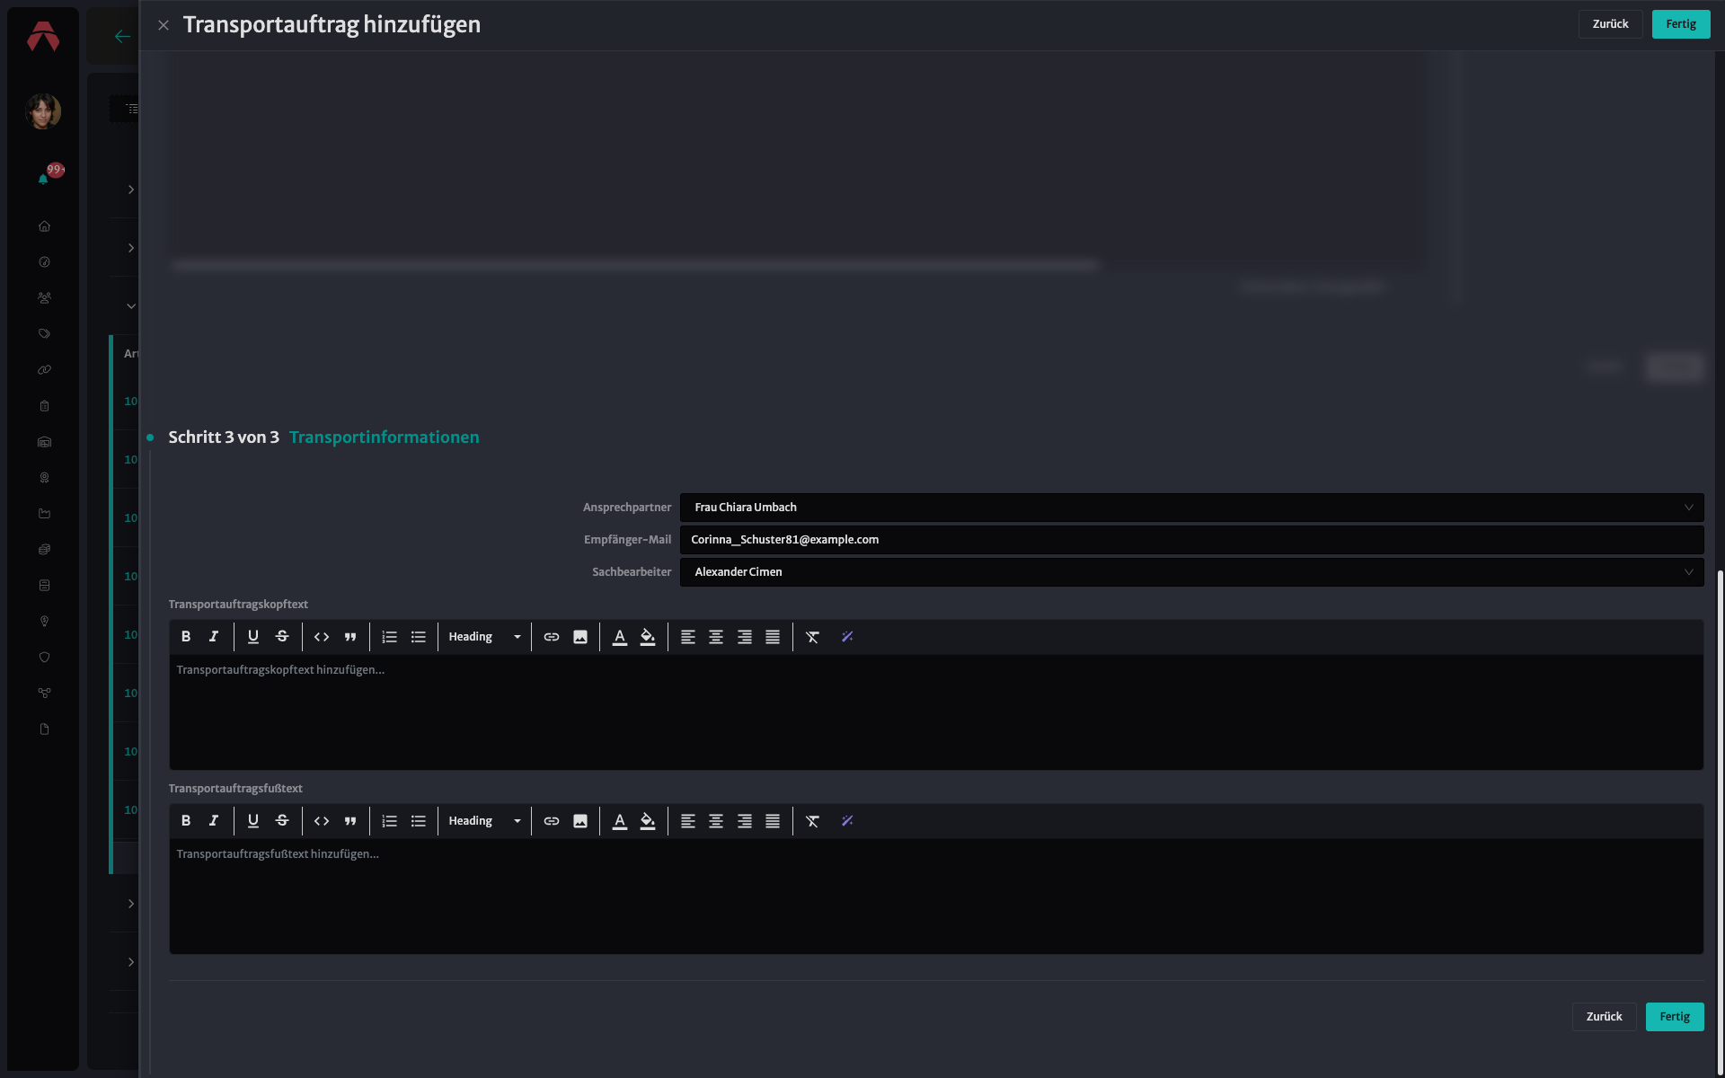
Task: Open Heading dropdown in Fußtext editor
Action: coord(484,821)
